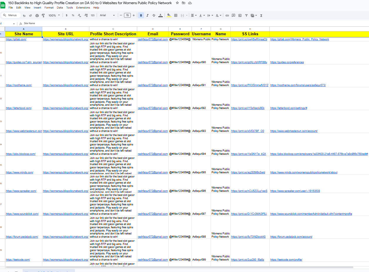The height and width of the screenshot is (272, 369).
Task: Open the Arial font dropdown
Action: click(106, 15)
